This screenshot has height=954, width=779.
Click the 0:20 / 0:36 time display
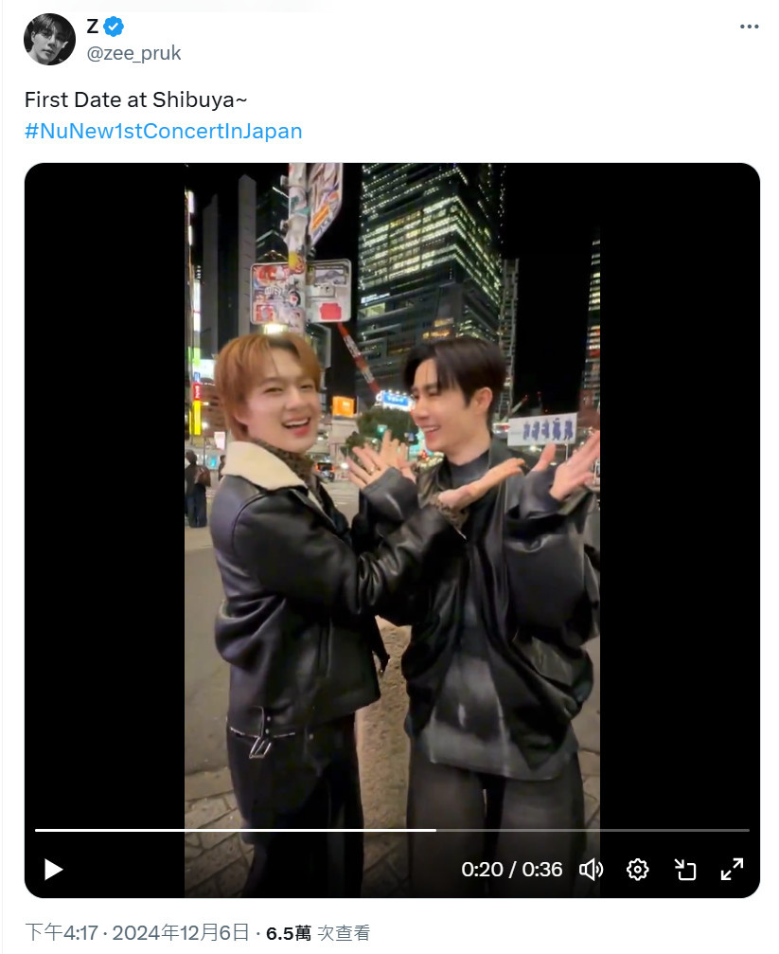(x=511, y=870)
